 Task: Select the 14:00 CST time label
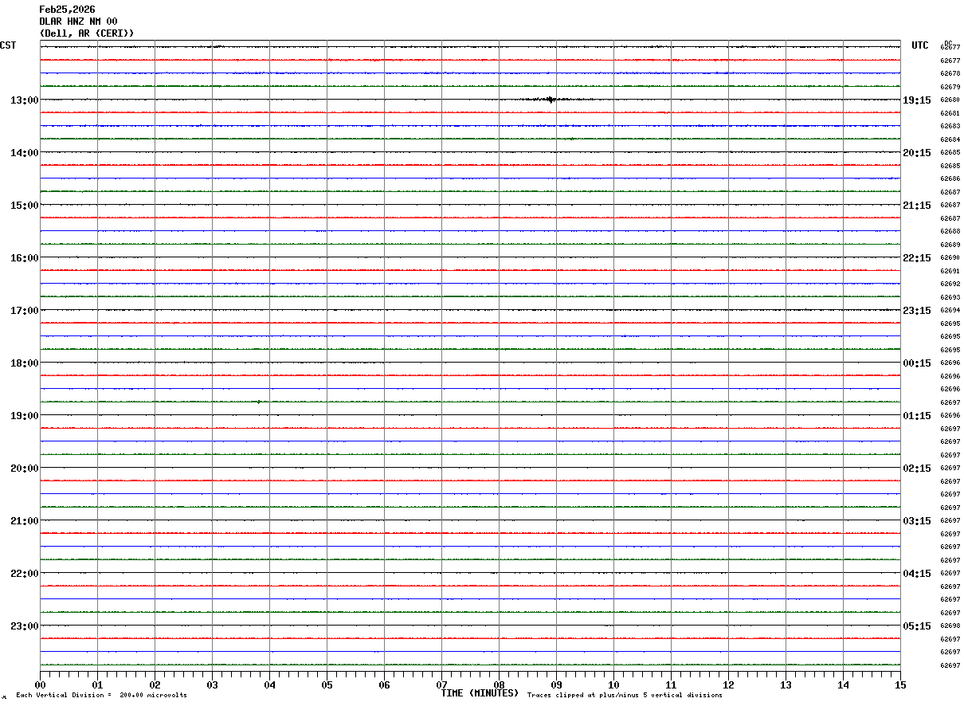pos(24,153)
